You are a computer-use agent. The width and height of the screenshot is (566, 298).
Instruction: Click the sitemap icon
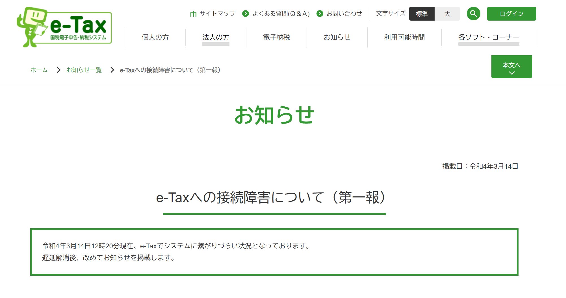pos(193,14)
